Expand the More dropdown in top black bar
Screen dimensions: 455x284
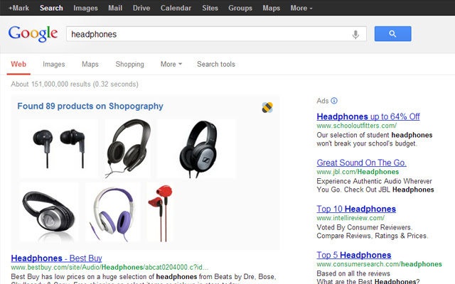pos(301,8)
